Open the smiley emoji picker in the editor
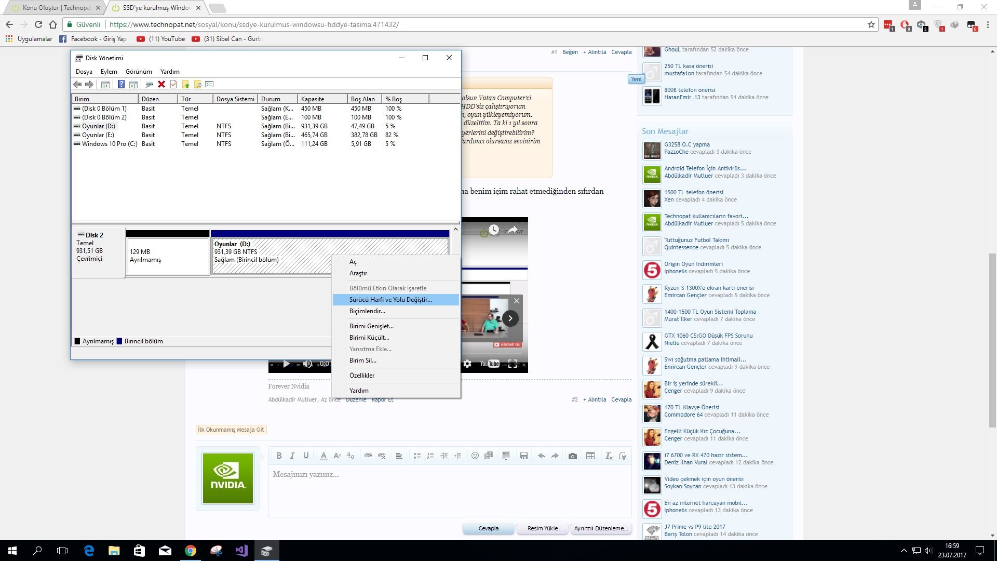 click(475, 456)
